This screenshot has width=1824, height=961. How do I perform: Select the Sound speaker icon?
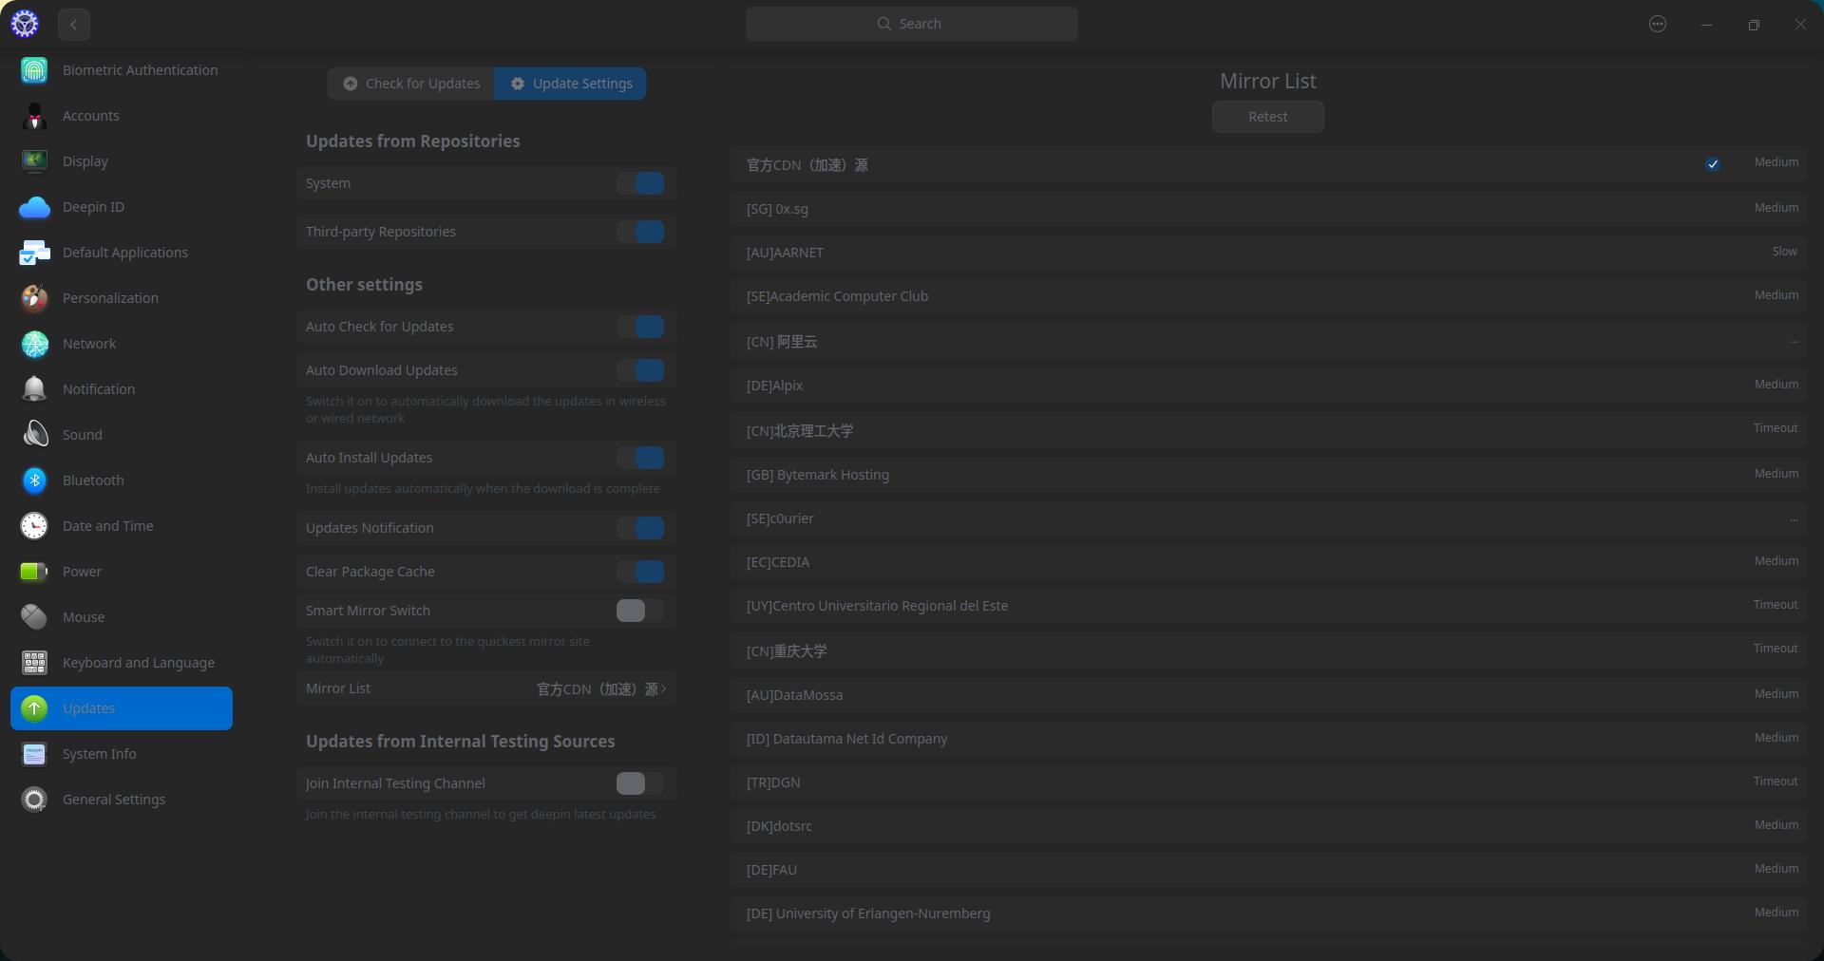pyautogui.click(x=34, y=435)
